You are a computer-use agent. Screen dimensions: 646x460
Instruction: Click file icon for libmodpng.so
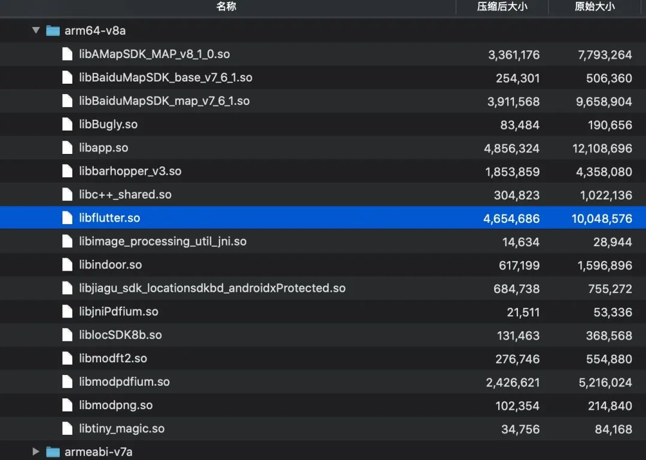click(67, 405)
